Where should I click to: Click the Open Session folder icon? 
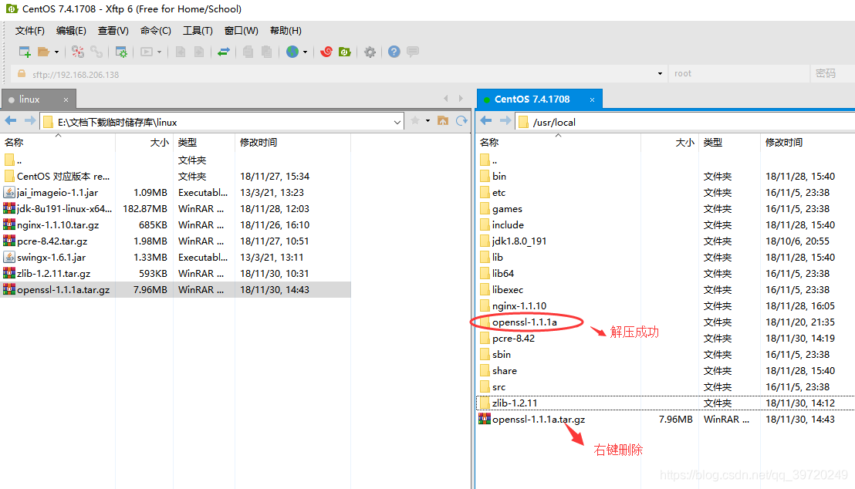click(43, 52)
